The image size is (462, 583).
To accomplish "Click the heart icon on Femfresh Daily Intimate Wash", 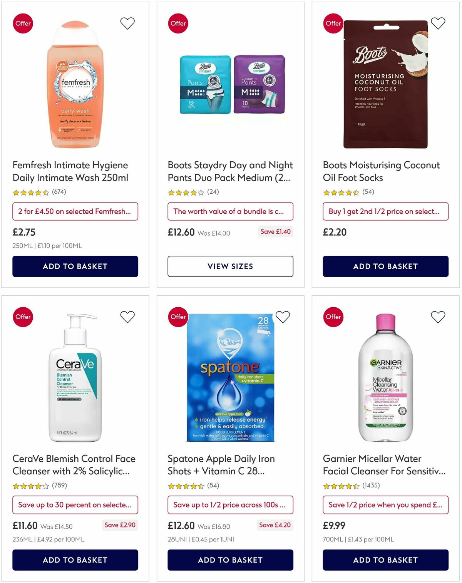I will [127, 23].
